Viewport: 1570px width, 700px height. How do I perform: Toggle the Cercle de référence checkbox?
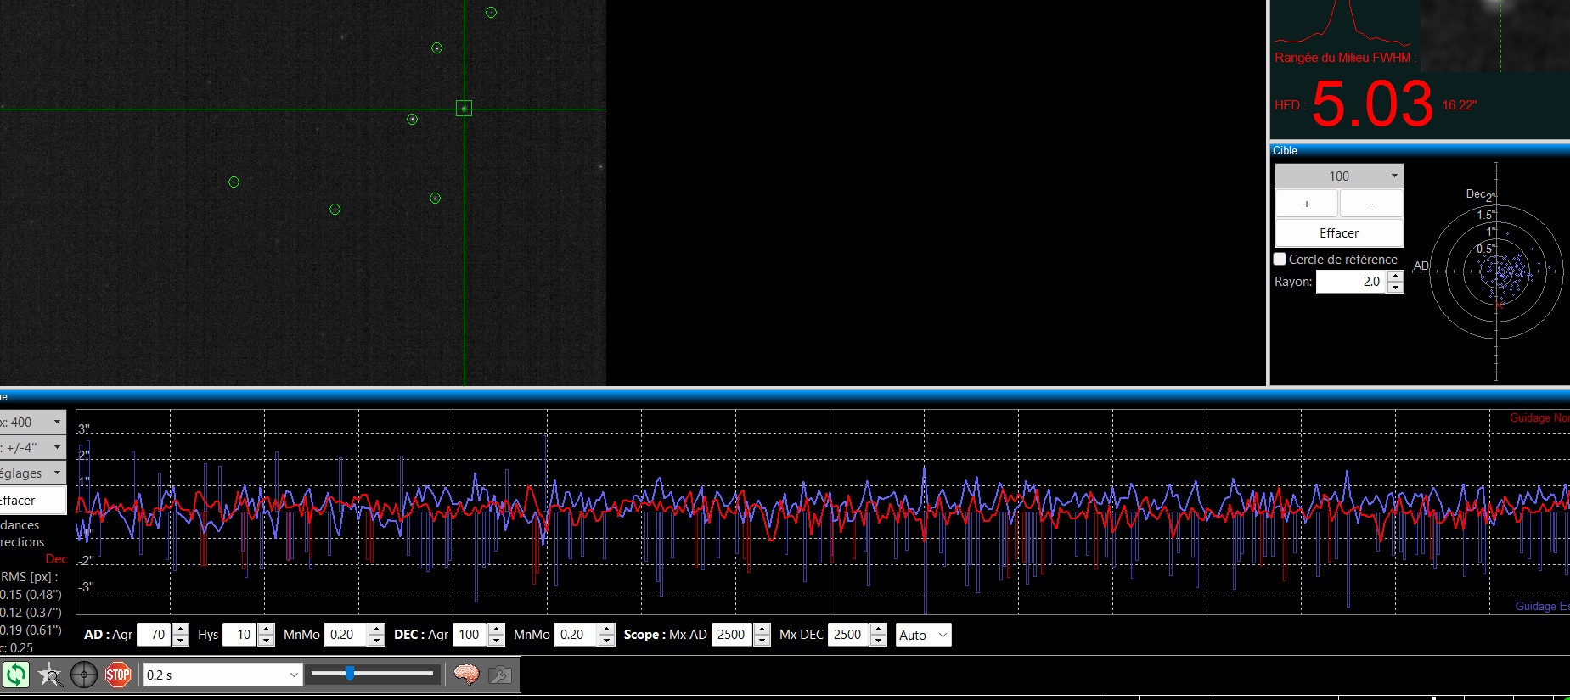pyautogui.click(x=1280, y=259)
